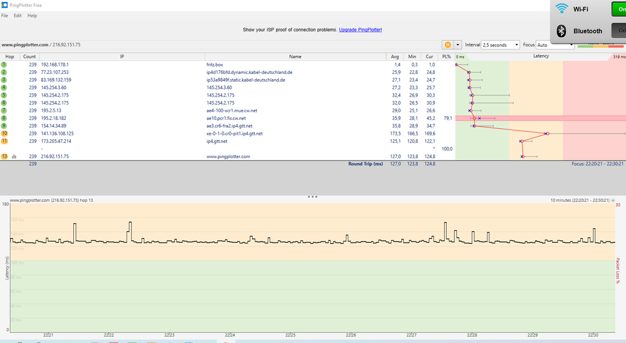Toggle the timeline graph icon on hop 13
The width and height of the screenshot is (626, 343).
[x=14, y=157]
